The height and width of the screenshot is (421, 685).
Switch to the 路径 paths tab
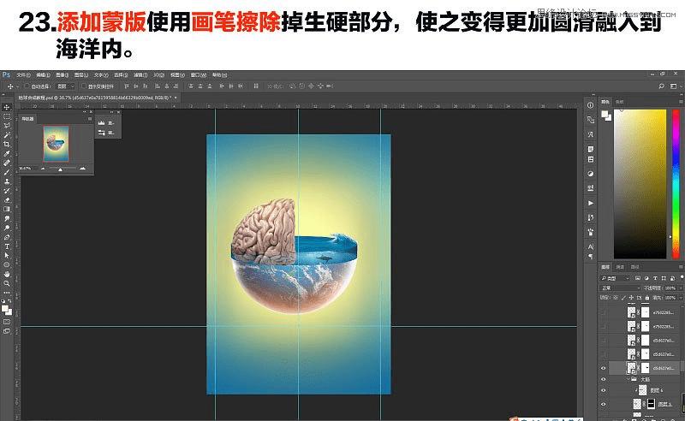pos(634,267)
